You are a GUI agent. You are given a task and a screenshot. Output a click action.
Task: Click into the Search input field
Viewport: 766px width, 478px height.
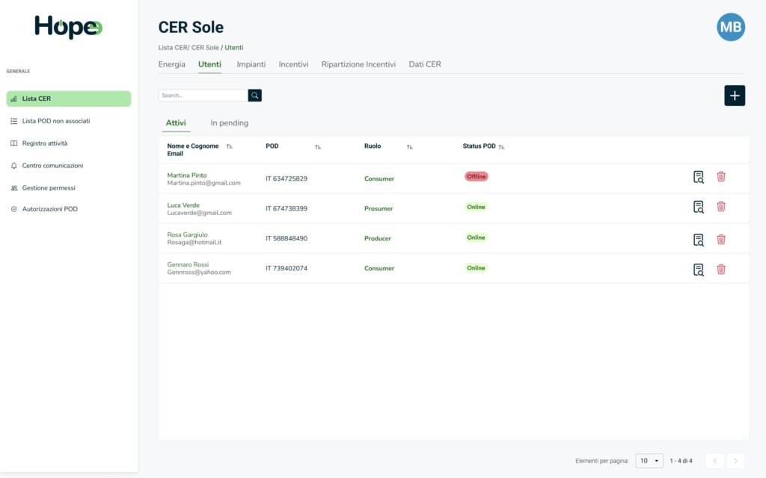point(203,96)
